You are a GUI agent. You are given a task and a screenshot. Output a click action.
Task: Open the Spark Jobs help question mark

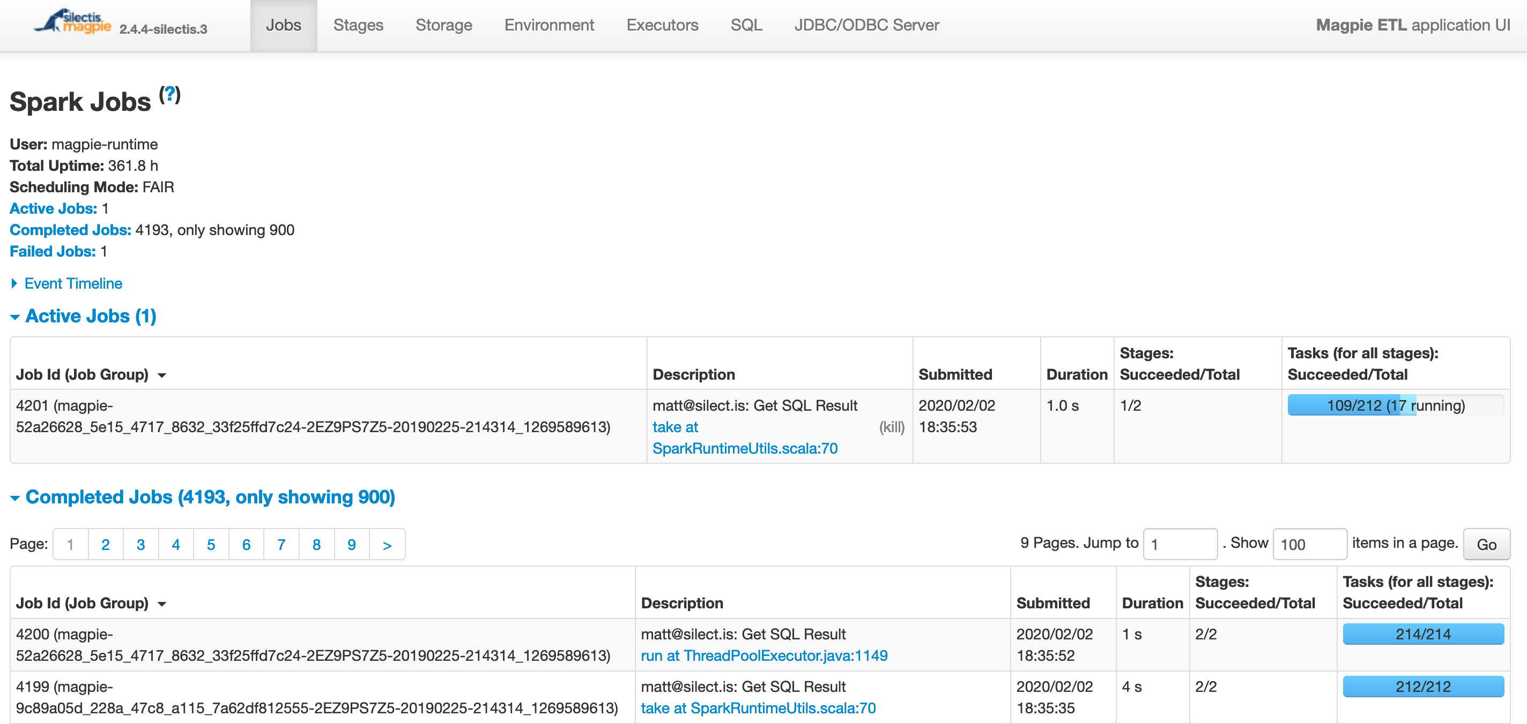[169, 95]
